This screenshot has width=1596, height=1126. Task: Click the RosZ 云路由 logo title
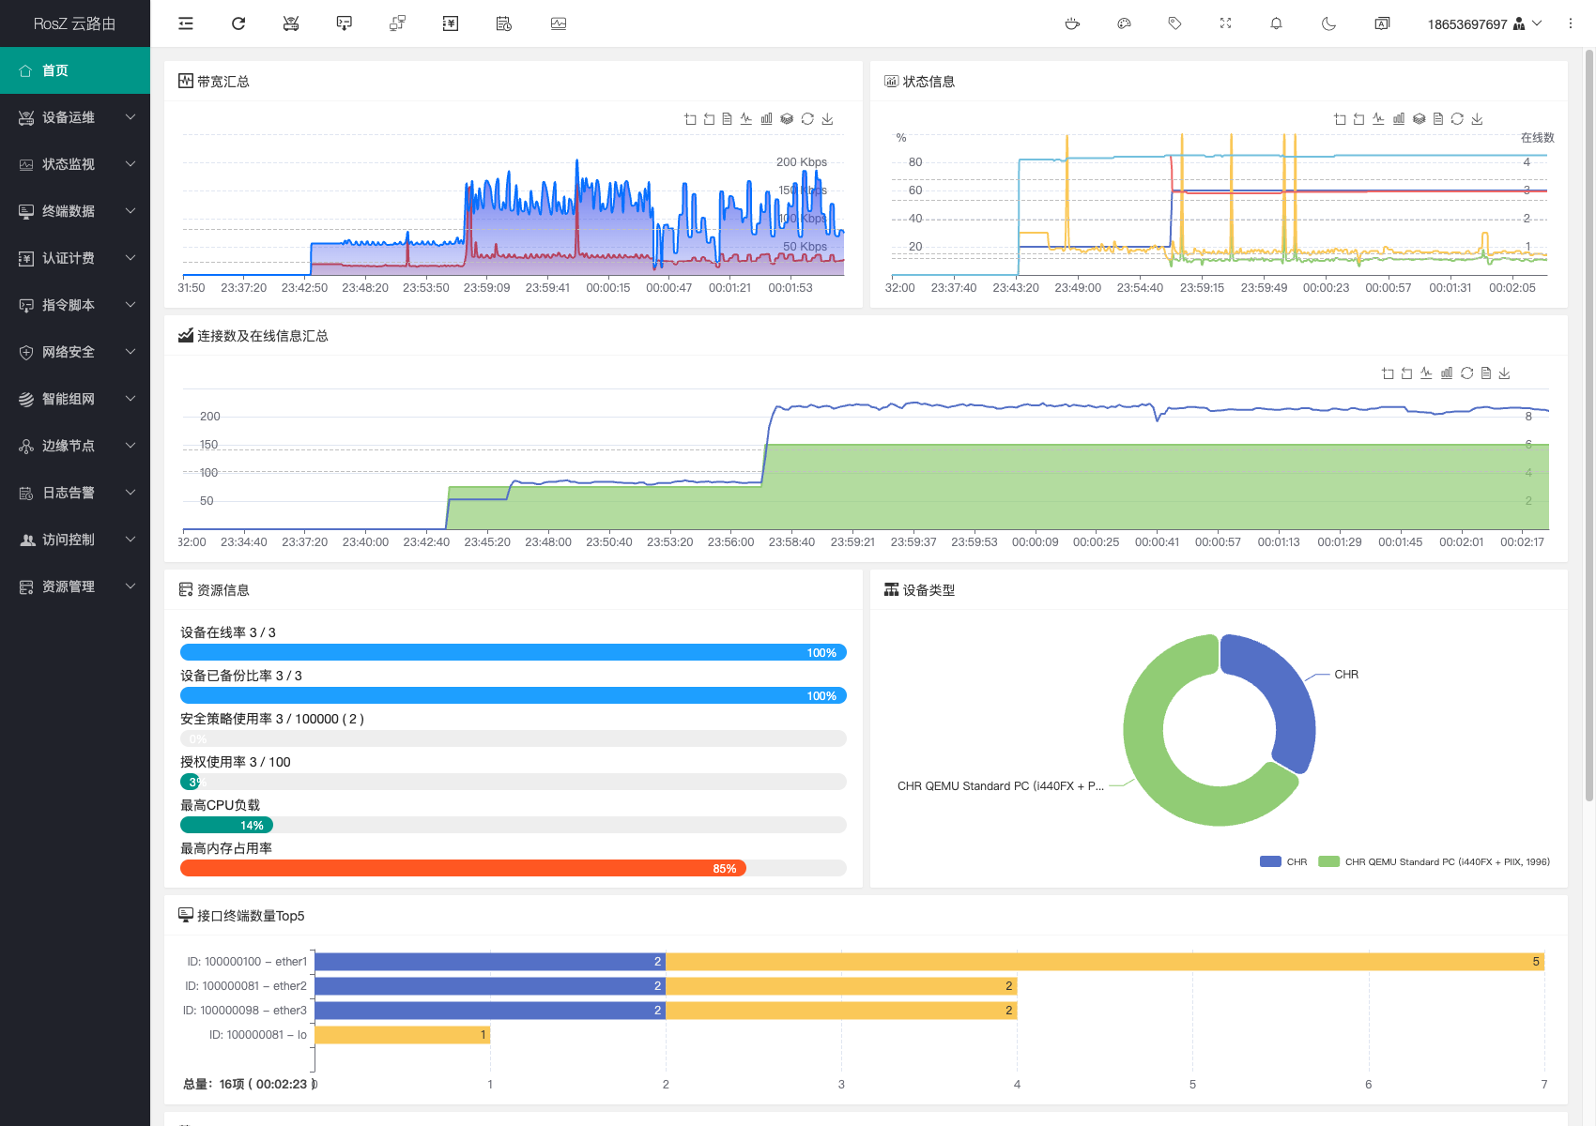pos(75,23)
